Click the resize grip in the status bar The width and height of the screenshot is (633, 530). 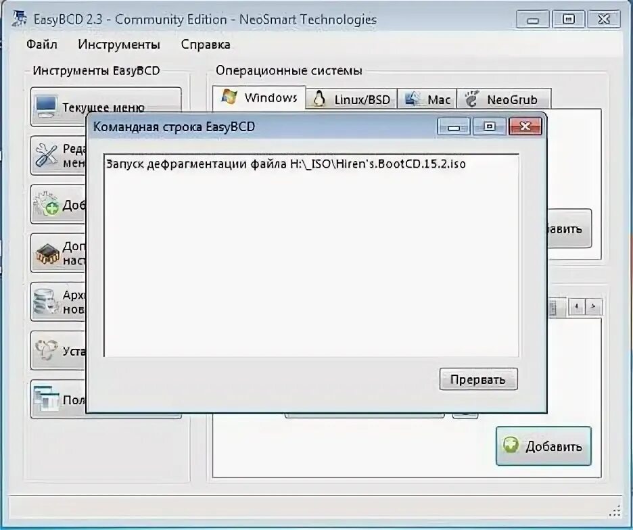tap(615, 511)
